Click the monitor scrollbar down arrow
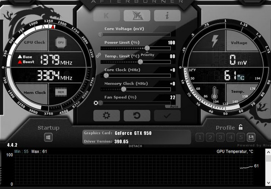Screen dimensions: 271x189 coord(268,183)
